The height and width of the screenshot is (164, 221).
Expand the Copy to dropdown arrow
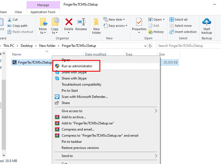57,33
